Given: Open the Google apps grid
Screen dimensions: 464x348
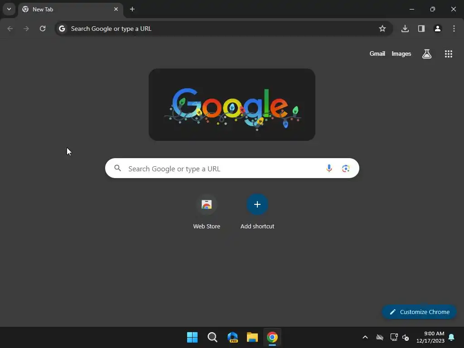Looking at the screenshot, I should [x=448, y=54].
